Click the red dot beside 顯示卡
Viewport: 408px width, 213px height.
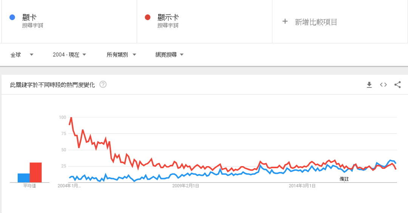(x=148, y=17)
